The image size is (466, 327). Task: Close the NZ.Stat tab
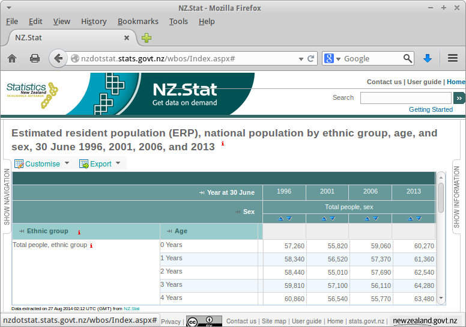point(127,38)
